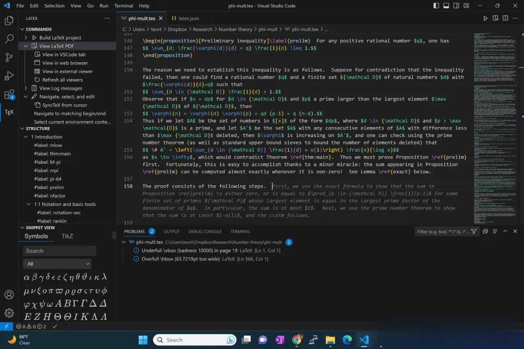Image resolution: width=524 pixels, height=349 pixels.
Task: Collapse all problems in panel
Action: (485, 231)
